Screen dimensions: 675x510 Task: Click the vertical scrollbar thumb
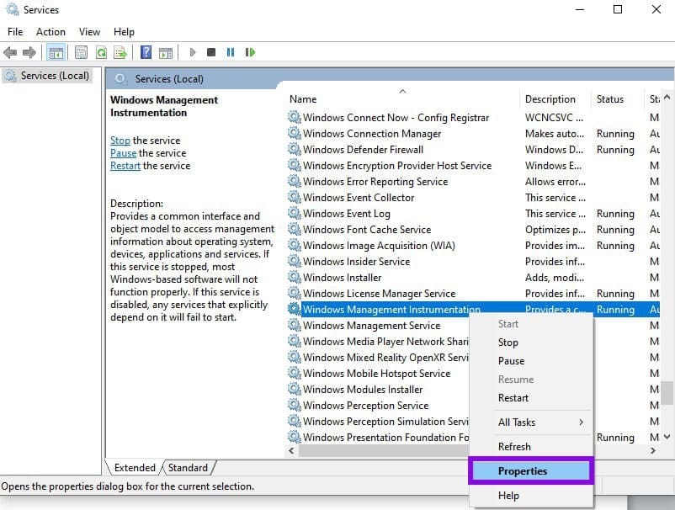(x=667, y=392)
